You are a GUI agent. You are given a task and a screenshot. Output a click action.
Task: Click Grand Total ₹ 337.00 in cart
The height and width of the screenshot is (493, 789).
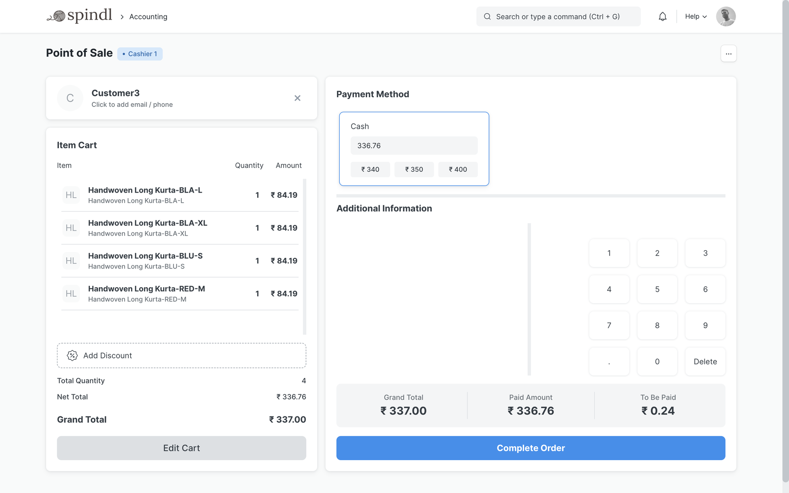(x=287, y=420)
